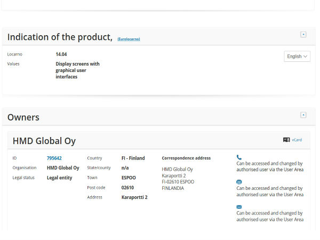Viewport: 320px width, 240px height.
Task: Select the FINLANDIA correspondence line
Action: [x=173, y=188]
